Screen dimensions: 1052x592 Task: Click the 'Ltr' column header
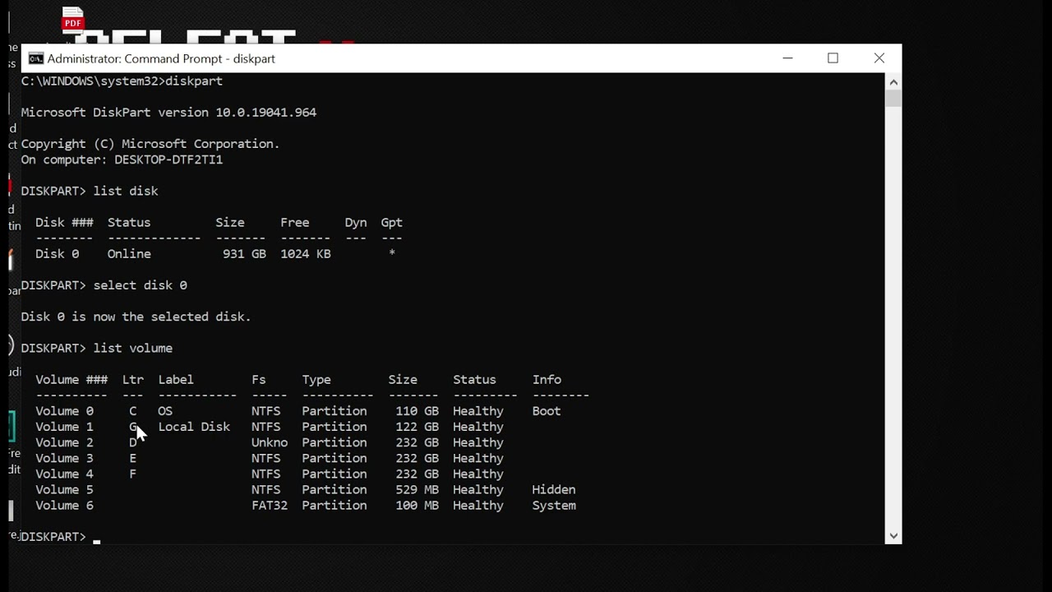(x=133, y=380)
